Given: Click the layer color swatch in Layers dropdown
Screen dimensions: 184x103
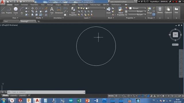Looking at the screenshot, I should (x=87, y=8).
